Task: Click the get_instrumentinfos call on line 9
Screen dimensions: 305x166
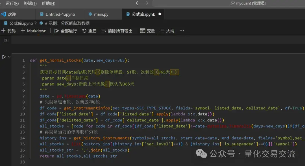Action: click(x=87, y=108)
